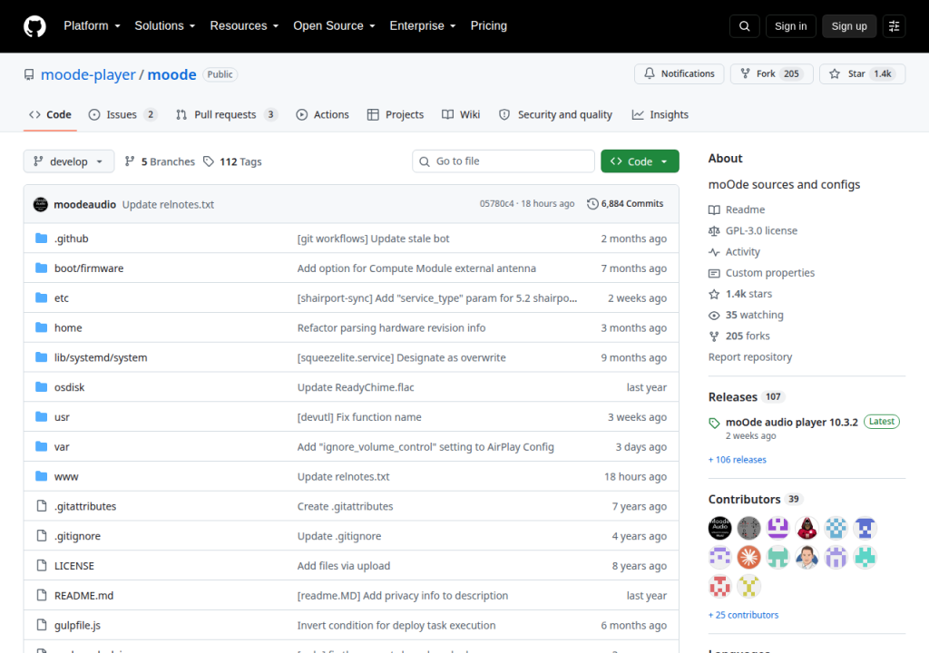Screen dimensions: 929x653
Task: Click the commit history clock icon
Action: point(592,204)
